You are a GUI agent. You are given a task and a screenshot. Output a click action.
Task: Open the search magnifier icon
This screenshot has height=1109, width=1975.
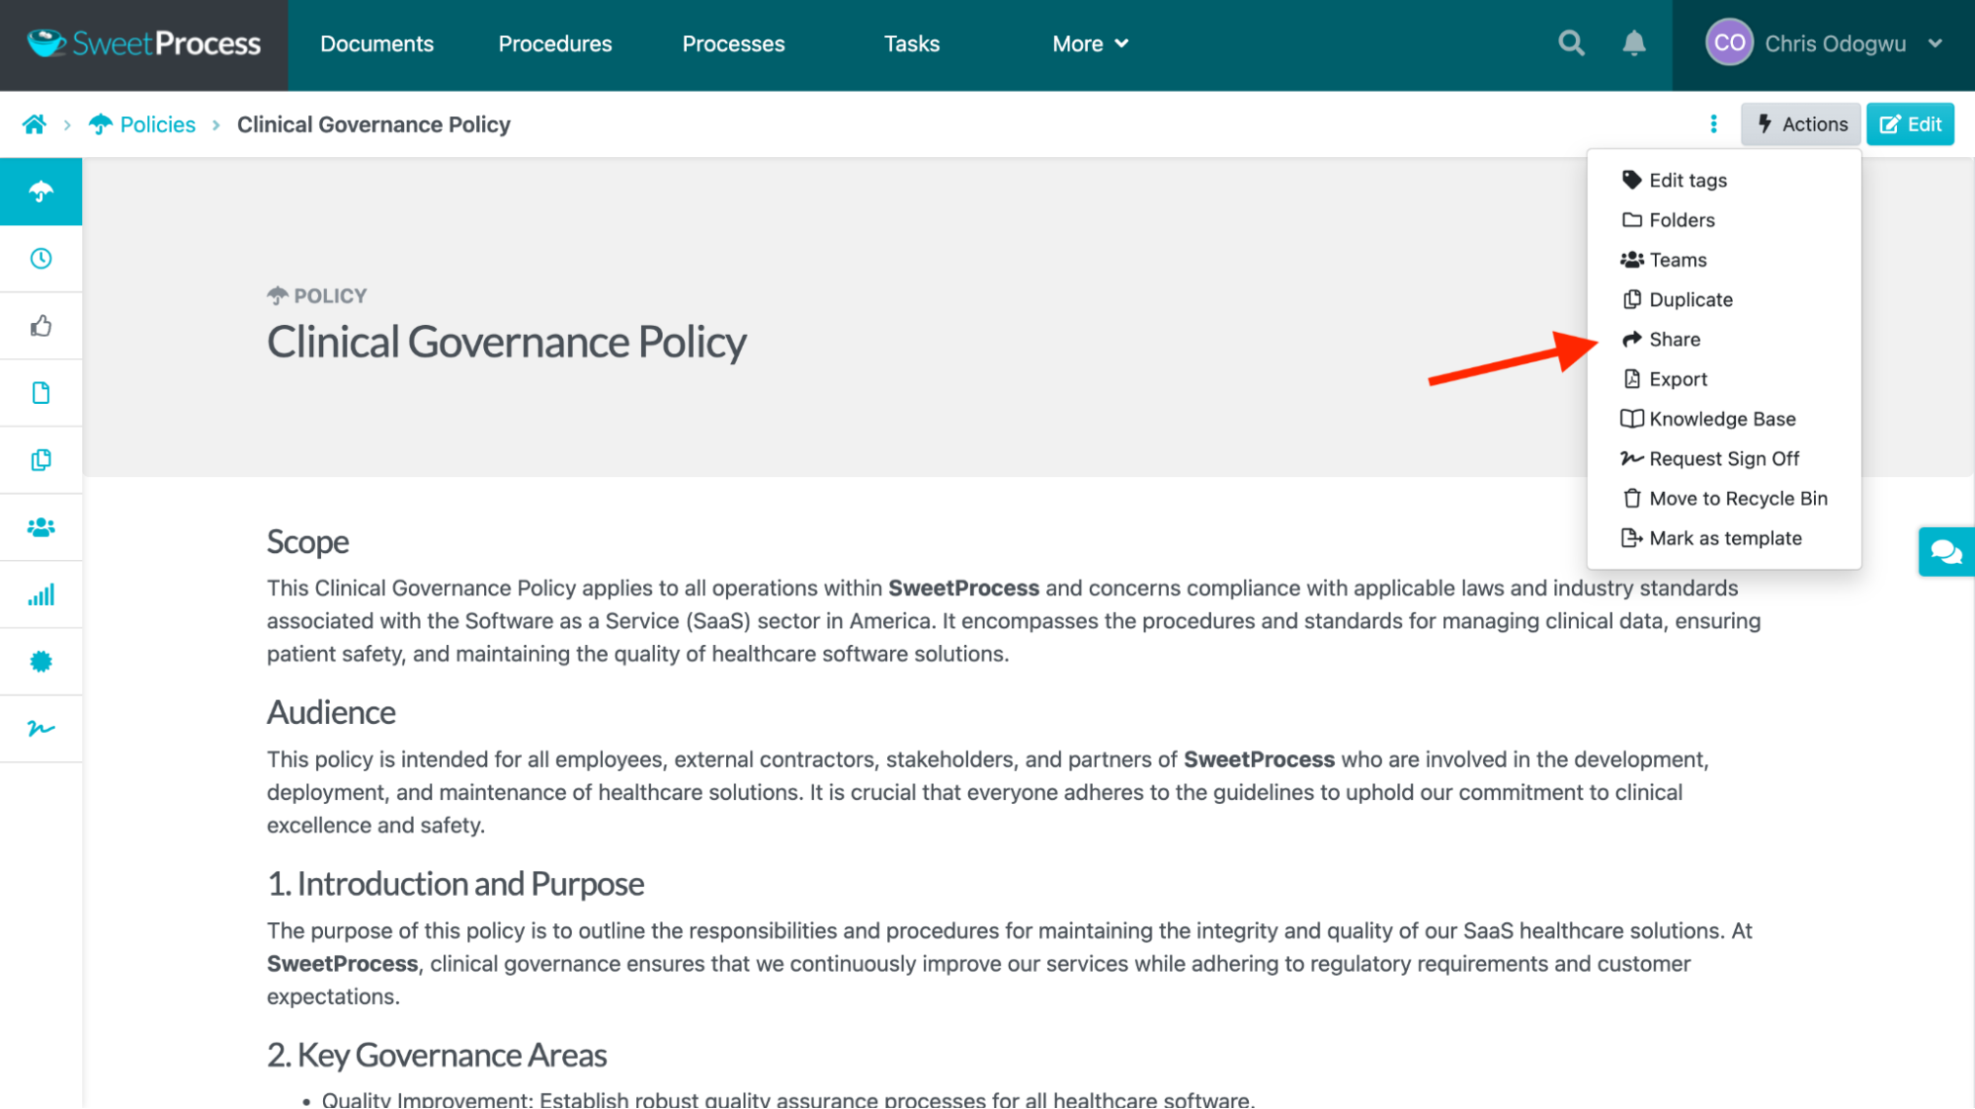[x=1570, y=43]
